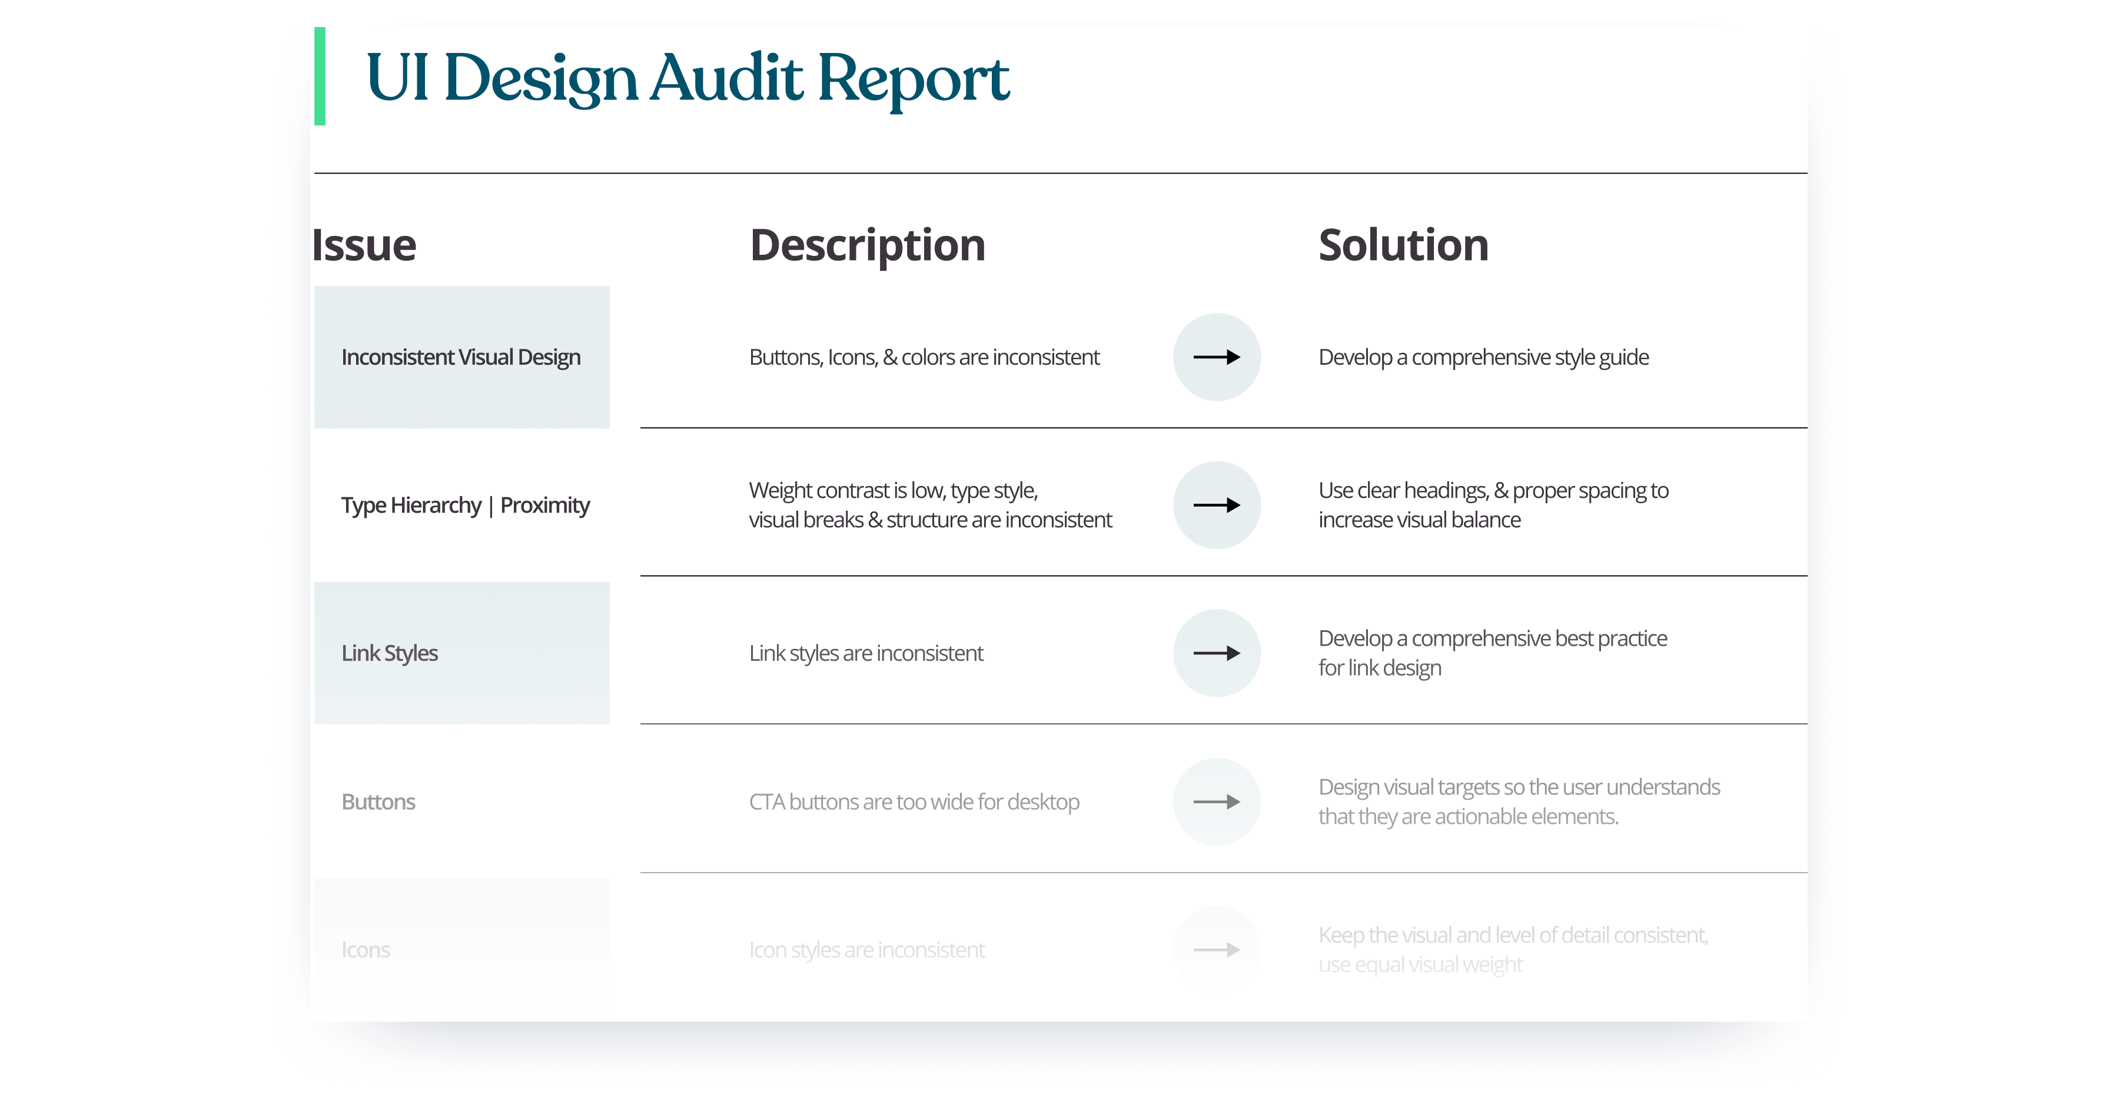The height and width of the screenshot is (1105, 2119).
Task: Click the Issue column heading
Action: click(364, 245)
